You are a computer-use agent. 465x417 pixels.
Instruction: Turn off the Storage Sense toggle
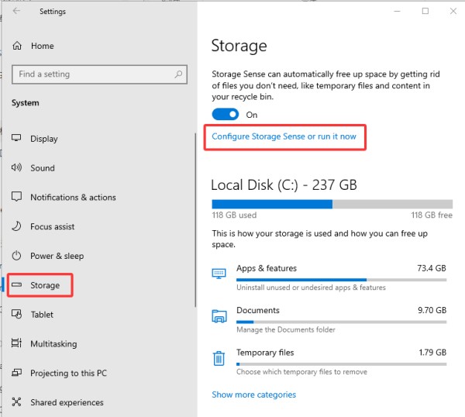(x=225, y=115)
